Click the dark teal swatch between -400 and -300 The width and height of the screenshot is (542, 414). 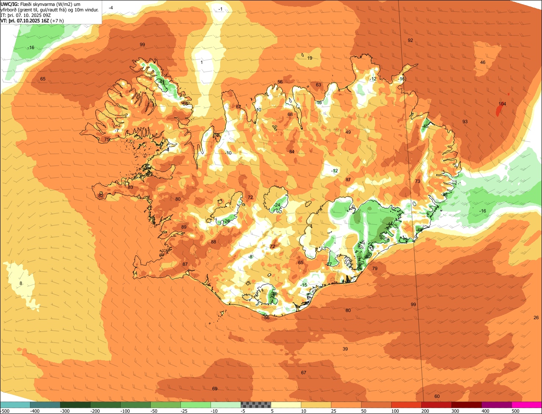pyautogui.click(x=45, y=405)
